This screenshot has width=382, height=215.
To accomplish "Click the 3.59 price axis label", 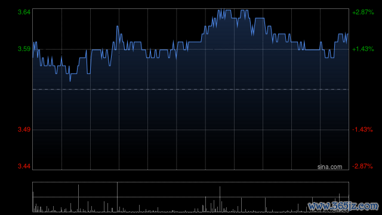I will click(24, 49).
